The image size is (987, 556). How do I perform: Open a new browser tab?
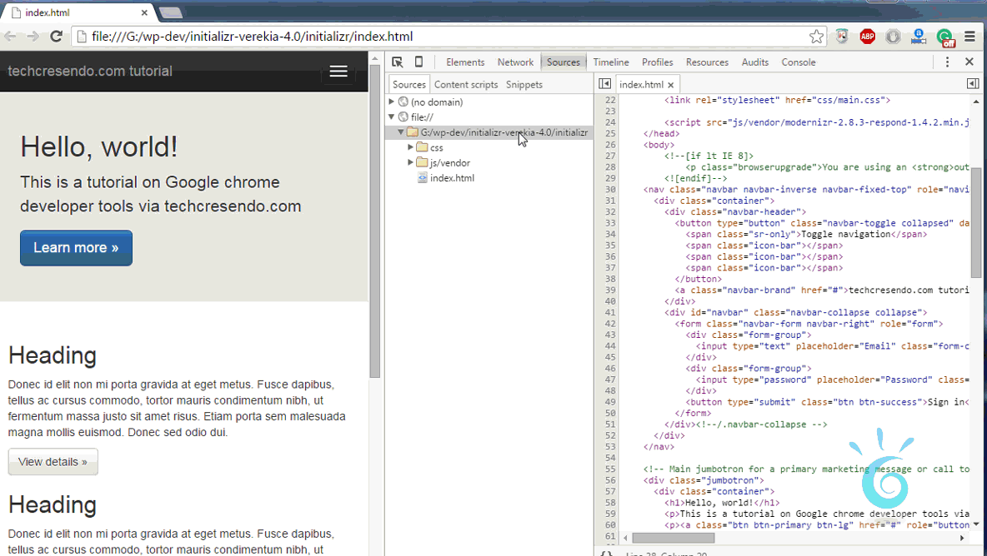pos(171,12)
